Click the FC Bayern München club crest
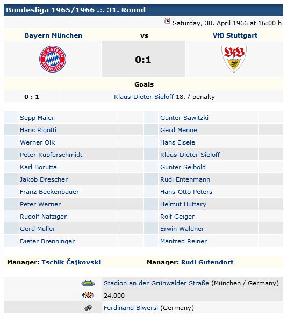This screenshot has height=317, width=287. (53, 59)
